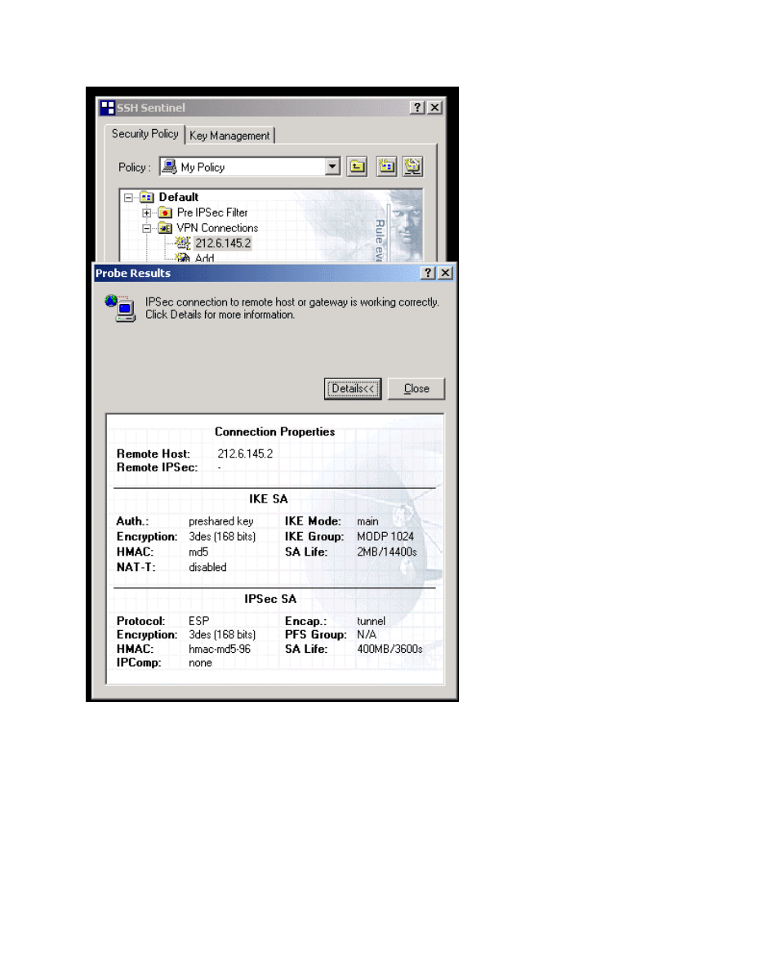This screenshot has height=974, width=779.
Task: Collapse the VPN Connections node
Action: [x=146, y=228]
